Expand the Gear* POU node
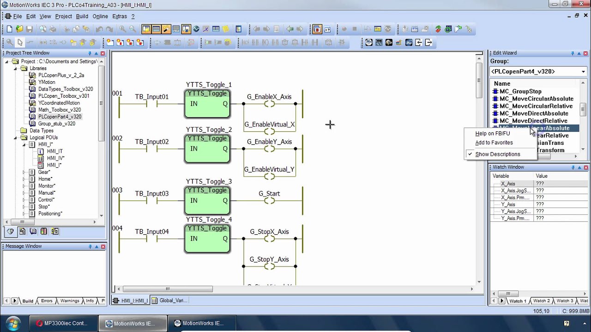The width and height of the screenshot is (591, 332). pyautogui.click(x=24, y=172)
